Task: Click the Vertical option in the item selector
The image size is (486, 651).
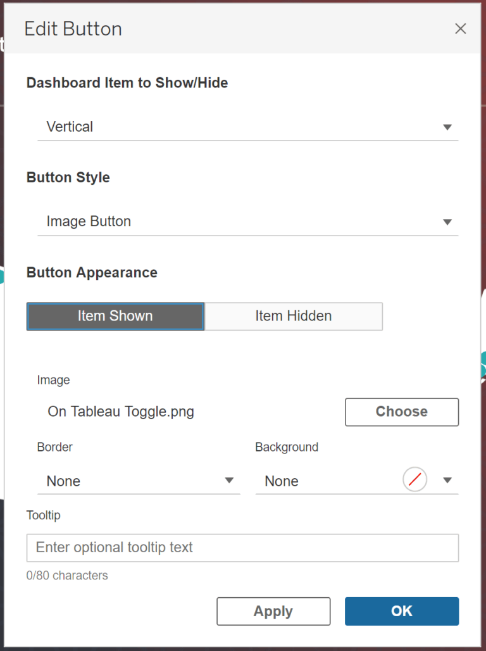Action: pyautogui.click(x=70, y=127)
